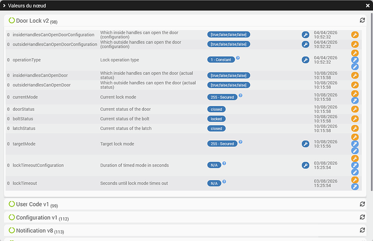Click help icon beside lockTimeout N/A value
This screenshot has height=241, width=373.
click(224, 182)
